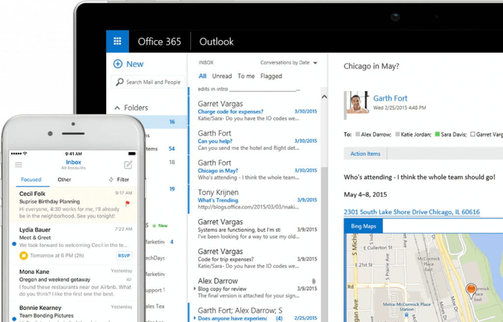Open Charge code for expenses email
This screenshot has width=503, height=322.
click(254, 111)
